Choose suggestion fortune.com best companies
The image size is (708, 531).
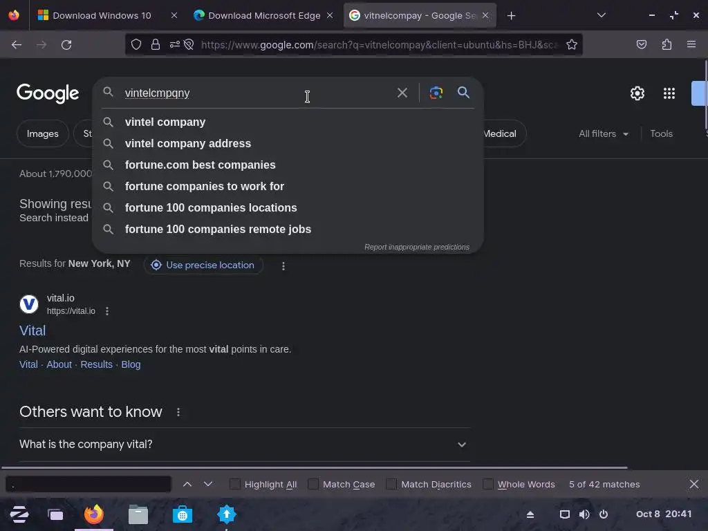coord(288,165)
